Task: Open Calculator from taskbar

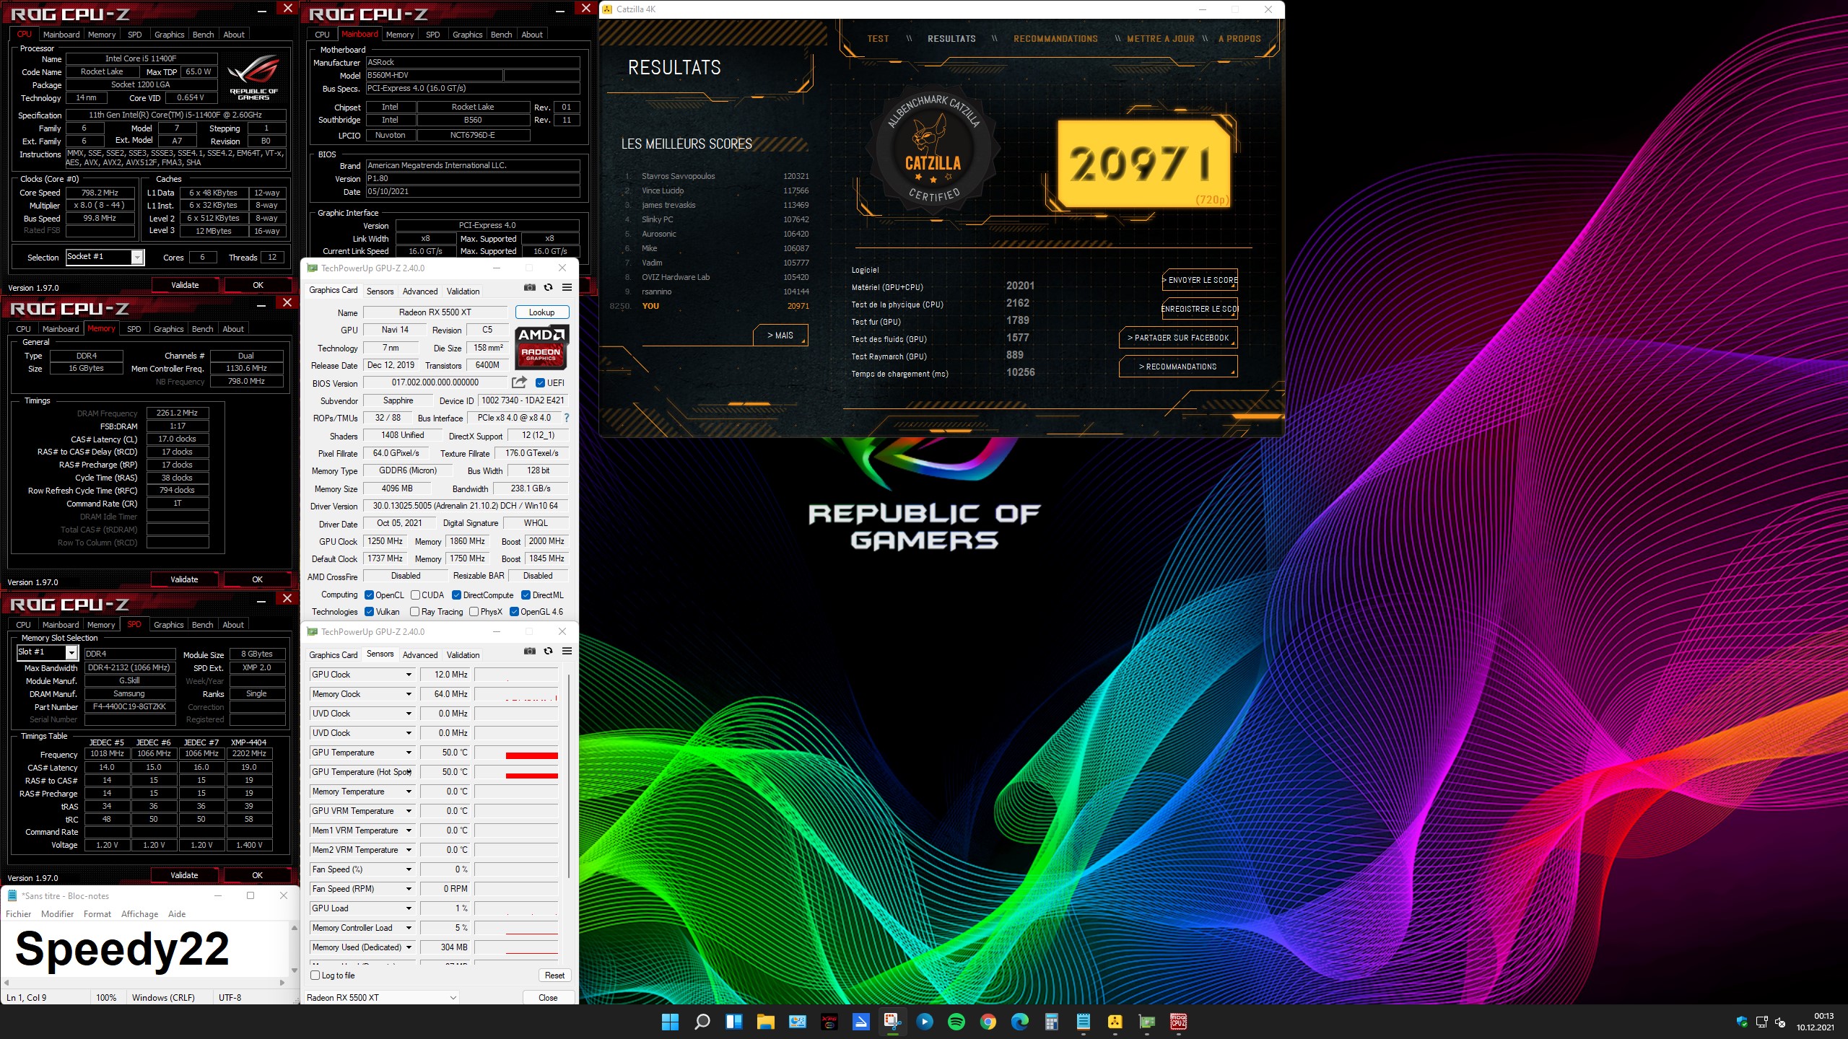Action: pyautogui.click(x=1052, y=1022)
